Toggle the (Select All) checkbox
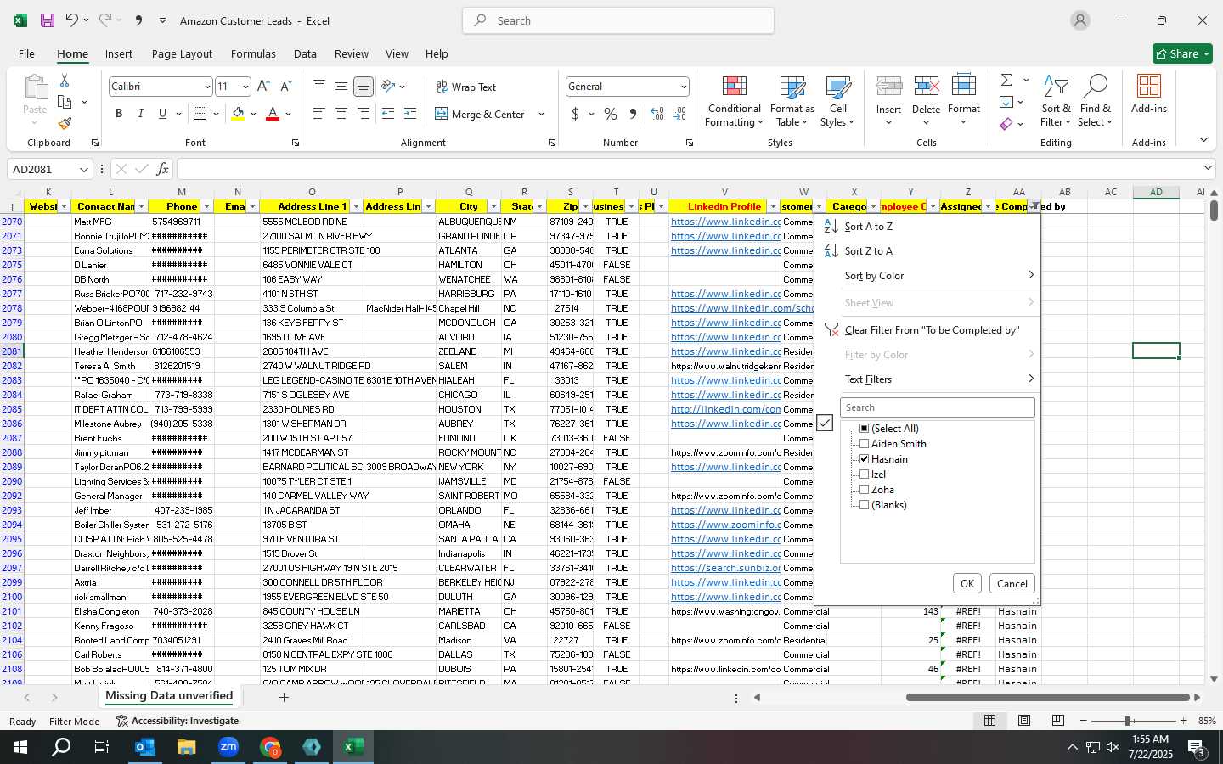The image size is (1223, 764). tap(865, 429)
